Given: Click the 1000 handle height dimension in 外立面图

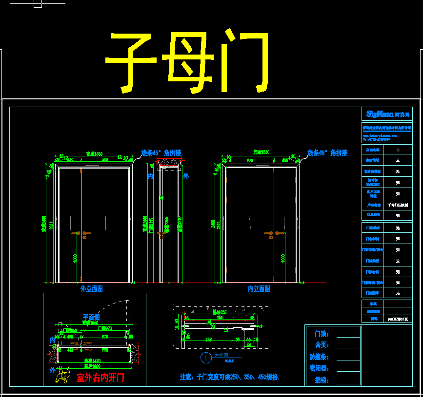Looking at the screenshot, I should [76, 258].
